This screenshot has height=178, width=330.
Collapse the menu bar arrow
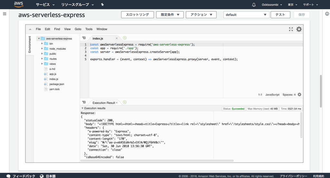point(30,29)
